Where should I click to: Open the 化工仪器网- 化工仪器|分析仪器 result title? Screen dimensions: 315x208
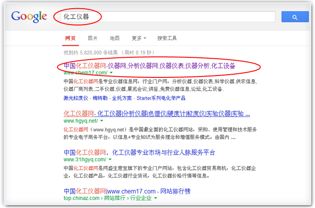coord(156,113)
